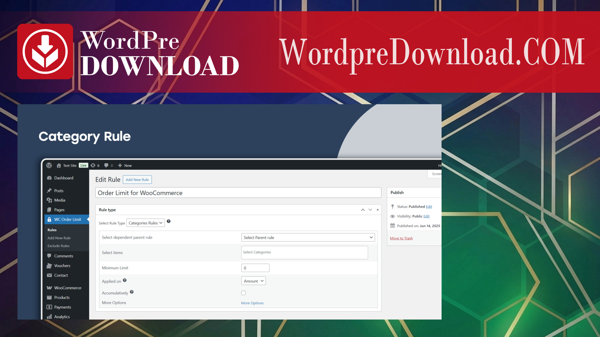Click the Add New Rule button beside Edit Rule
The image size is (600, 337).
point(137,180)
